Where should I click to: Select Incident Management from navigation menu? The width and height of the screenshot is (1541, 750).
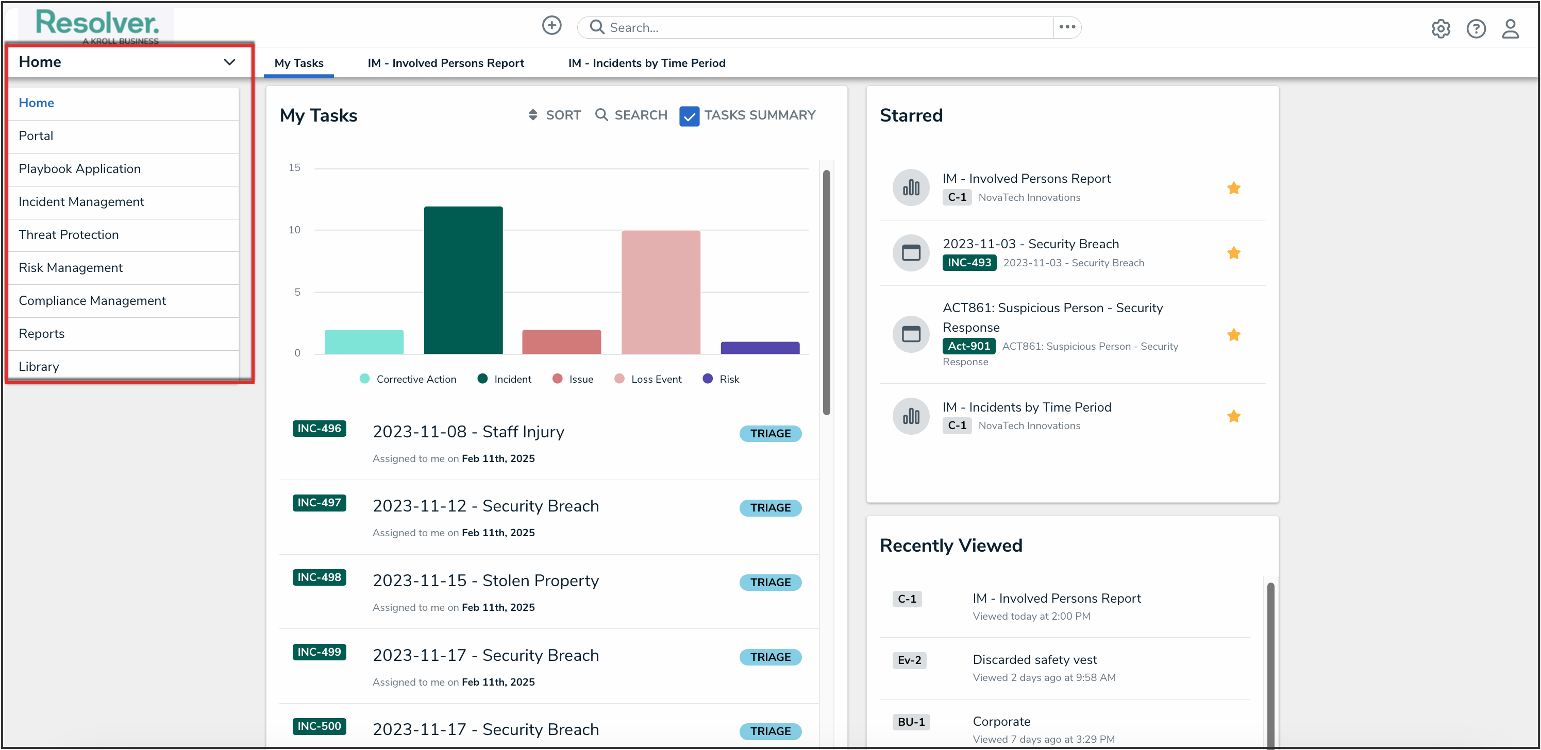[x=81, y=202]
